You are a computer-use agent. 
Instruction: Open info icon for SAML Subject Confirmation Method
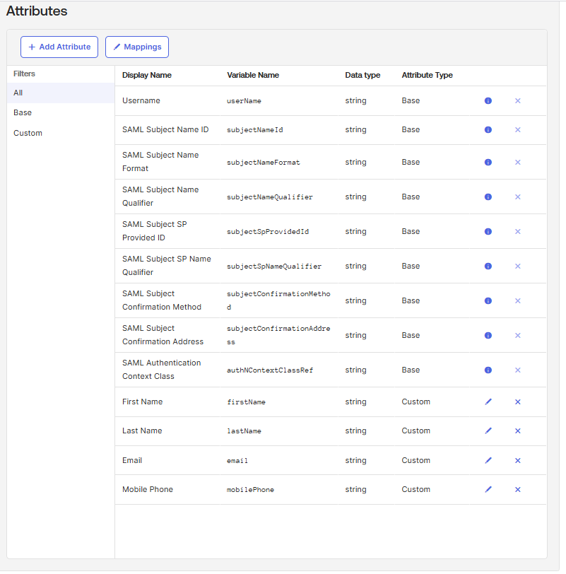[x=488, y=300]
